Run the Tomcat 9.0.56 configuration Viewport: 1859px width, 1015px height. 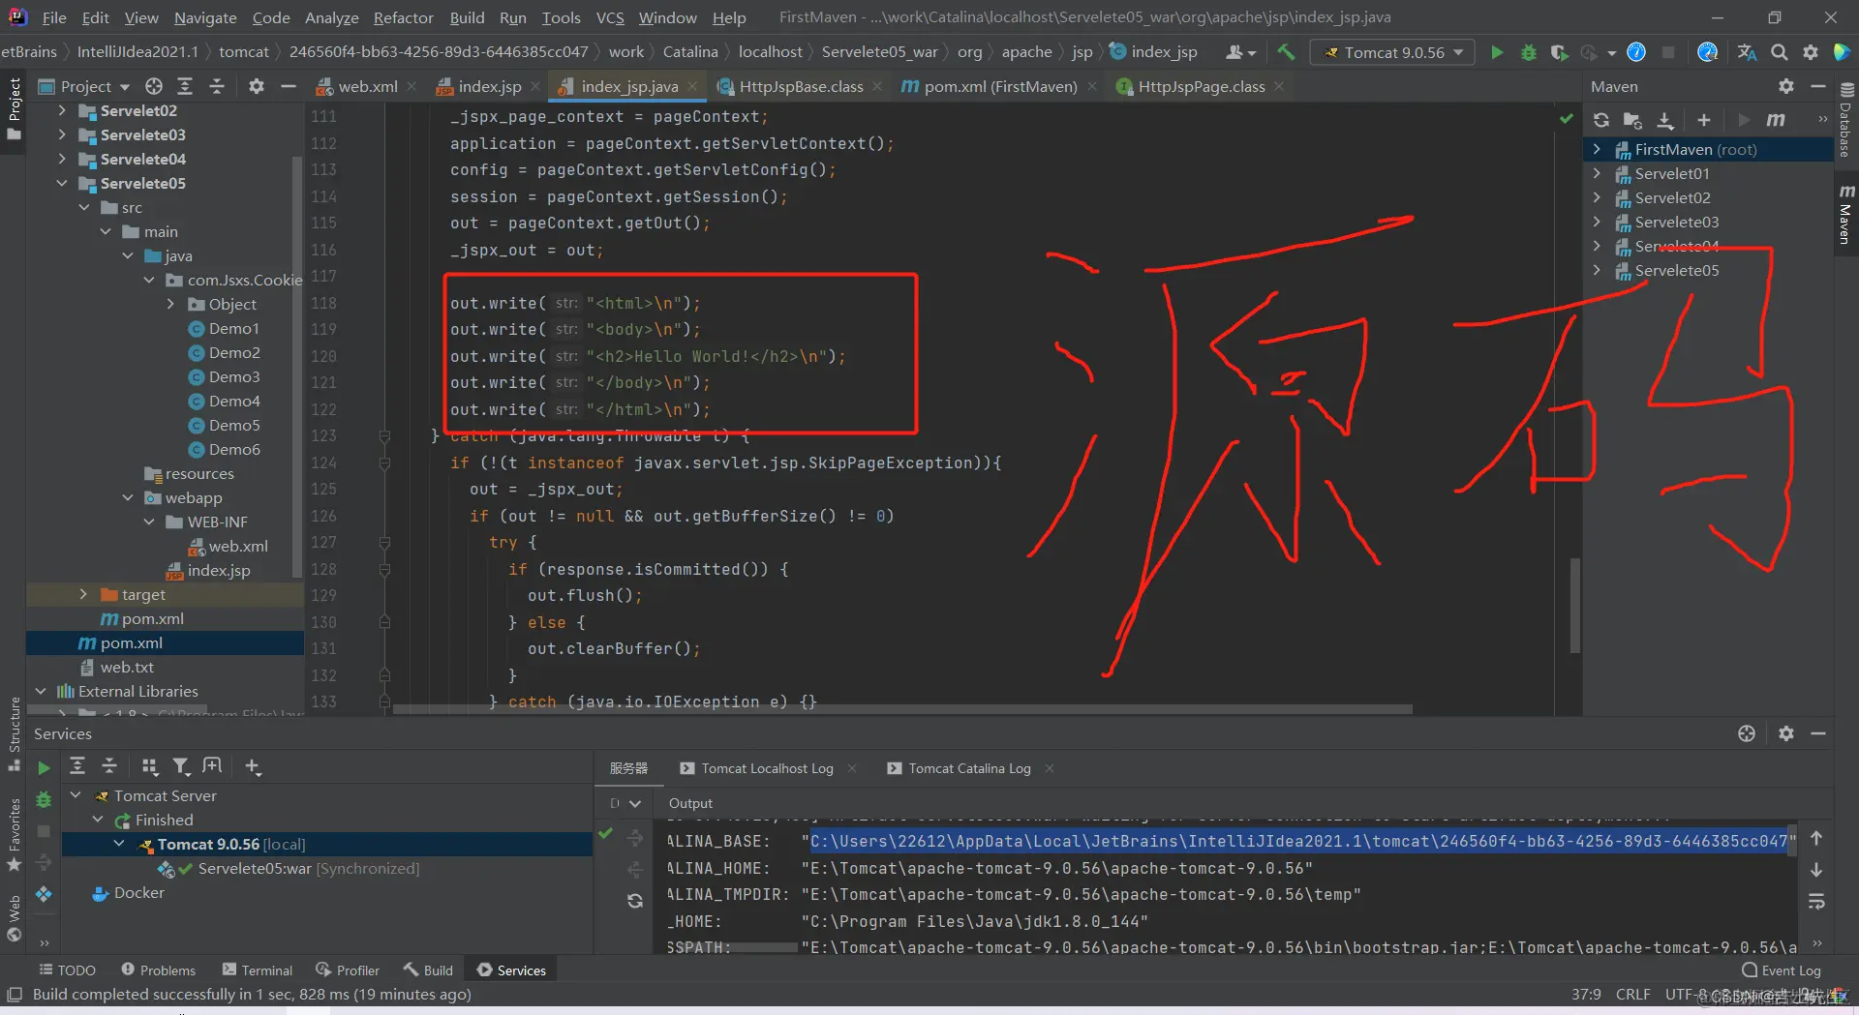pyautogui.click(x=1497, y=52)
